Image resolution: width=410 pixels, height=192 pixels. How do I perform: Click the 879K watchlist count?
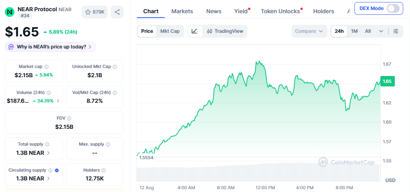[x=98, y=12]
